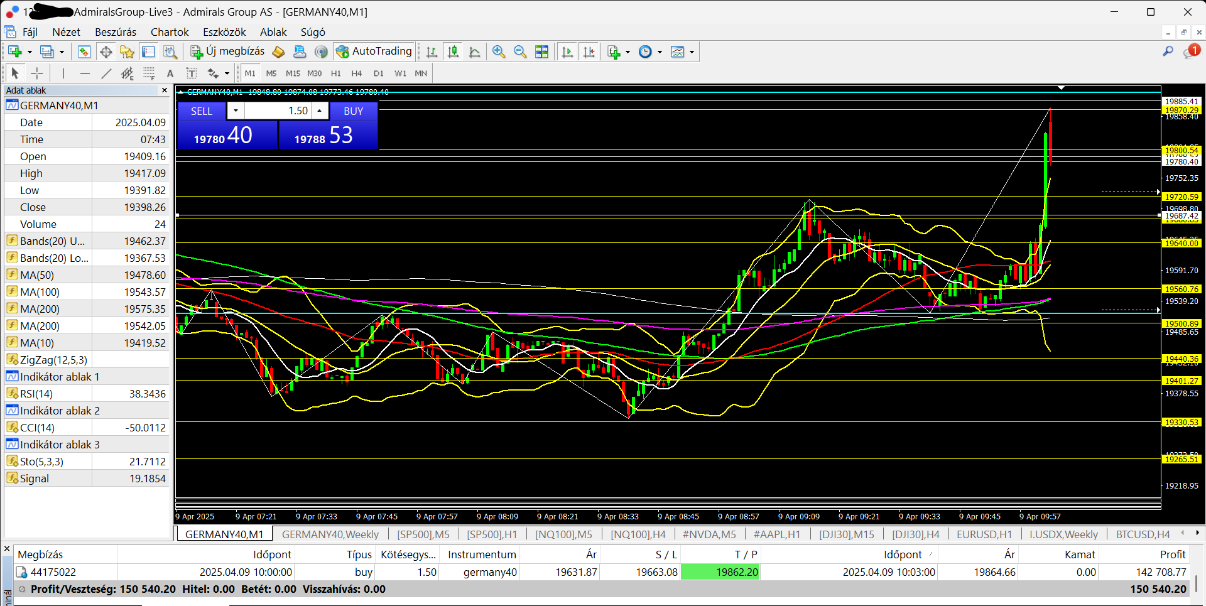The image size is (1206, 606).
Task: Toggle the AutoTrading button
Action: 374,51
